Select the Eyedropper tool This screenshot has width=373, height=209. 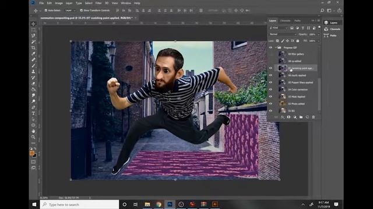click(x=33, y=53)
